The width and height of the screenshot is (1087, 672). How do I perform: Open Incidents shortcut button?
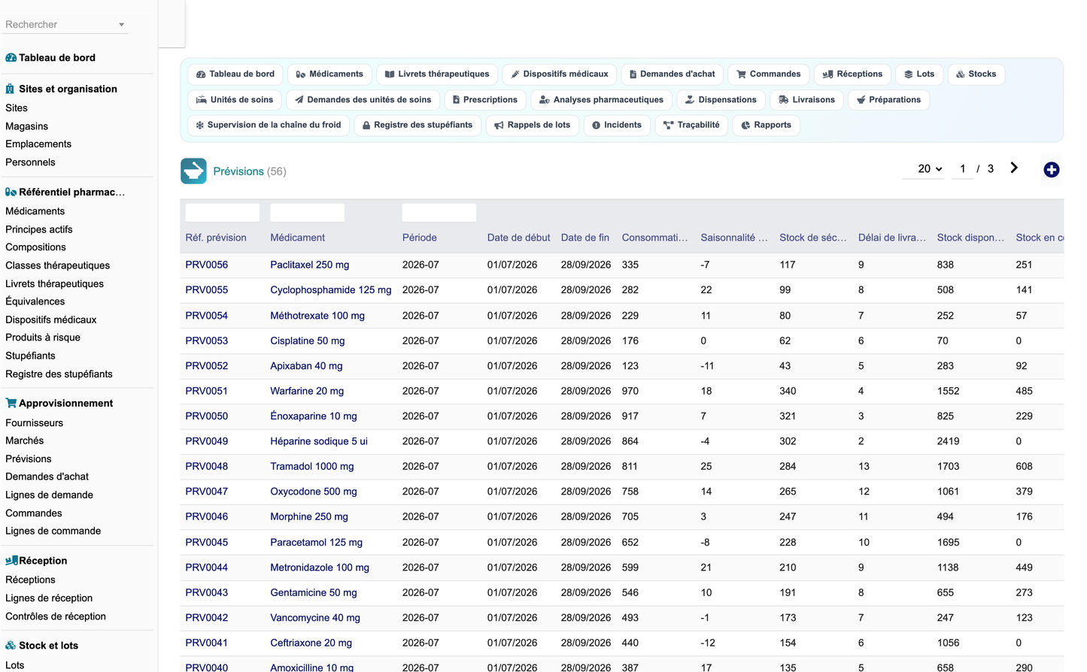[617, 126]
